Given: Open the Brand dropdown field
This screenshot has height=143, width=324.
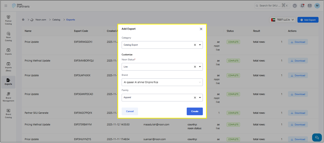Looking at the screenshot, I should click(x=162, y=82).
